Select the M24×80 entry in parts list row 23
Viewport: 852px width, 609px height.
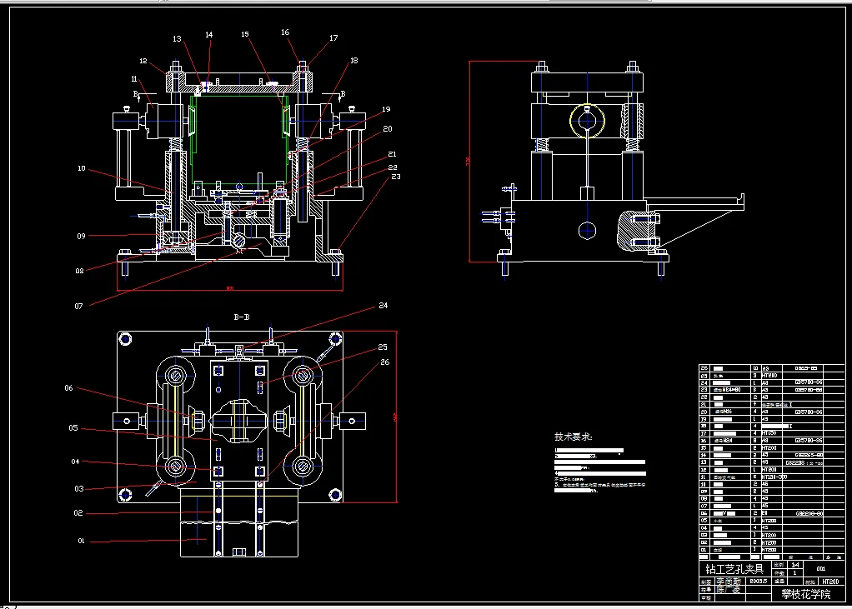(x=728, y=390)
